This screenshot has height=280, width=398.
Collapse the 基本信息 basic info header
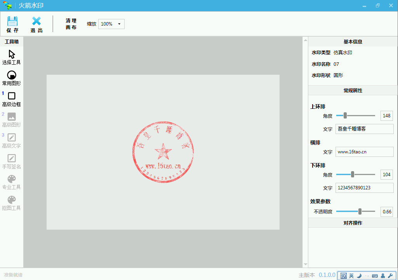point(353,41)
